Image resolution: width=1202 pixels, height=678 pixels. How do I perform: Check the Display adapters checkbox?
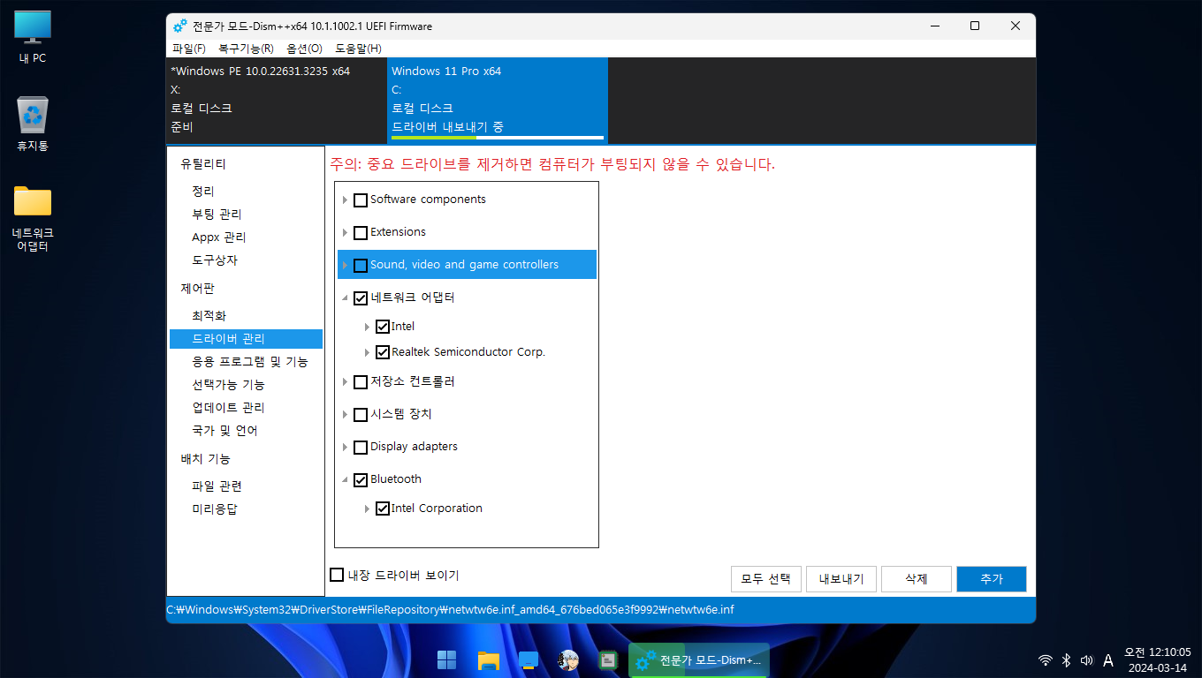tap(361, 448)
